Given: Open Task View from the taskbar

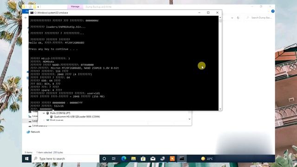Looking at the screenshot, I should (114, 159).
